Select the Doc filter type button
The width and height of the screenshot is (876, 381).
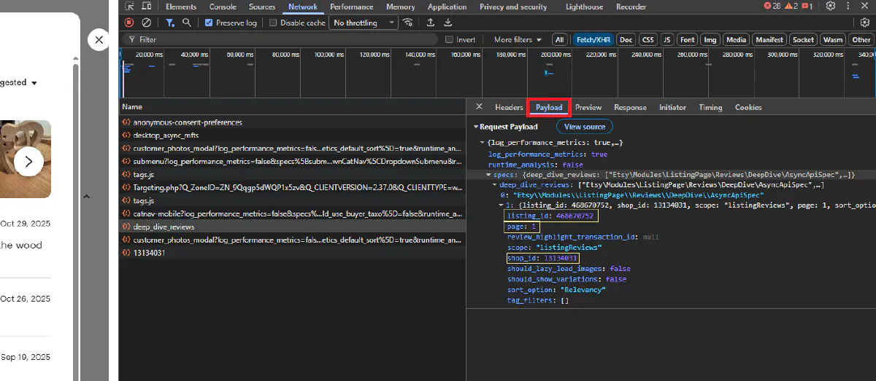click(626, 39)
